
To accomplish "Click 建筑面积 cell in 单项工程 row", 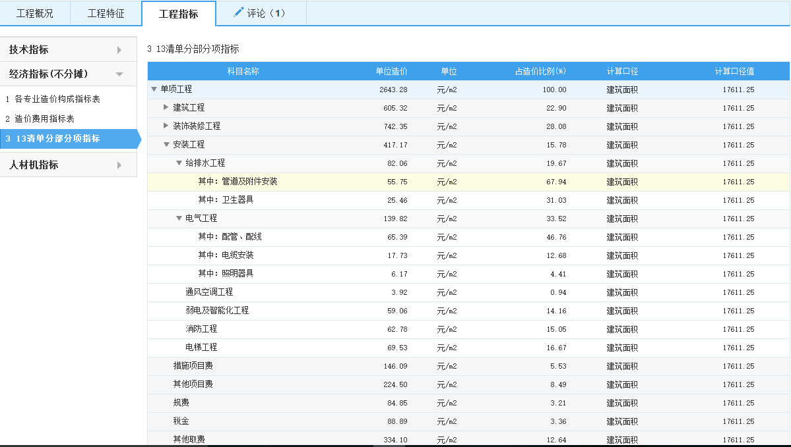I will pyautogui.click(x=622, y=90).
